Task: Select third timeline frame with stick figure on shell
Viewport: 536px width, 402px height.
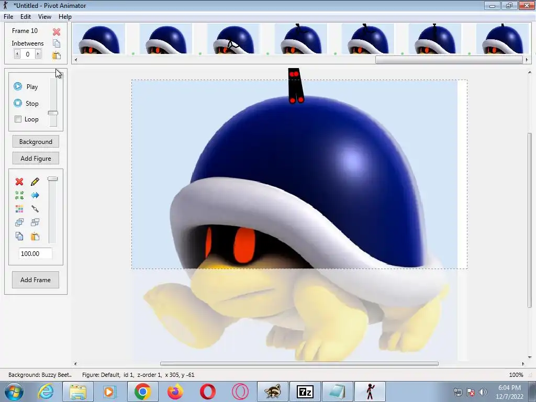Action: click(233, 39)
